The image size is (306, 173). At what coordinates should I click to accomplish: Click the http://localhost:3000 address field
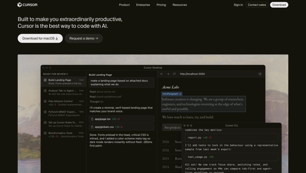click(192, 74)
